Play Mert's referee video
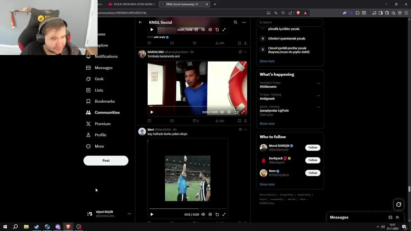This screenshot has height=231, width=411. tap(152, 214)
